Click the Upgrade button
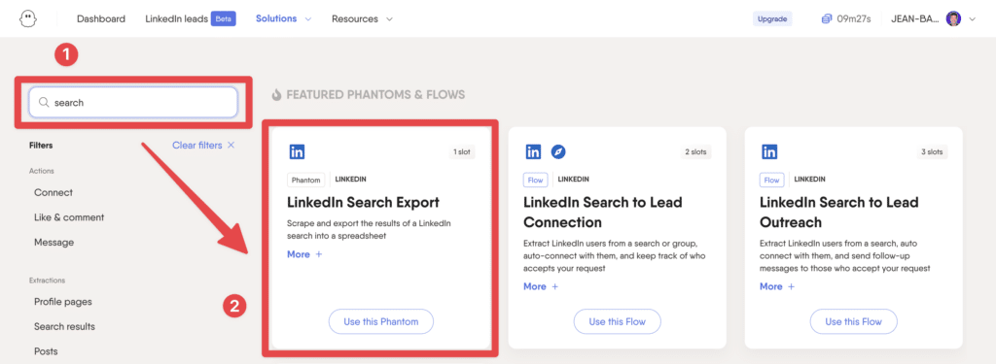996x364 pixels. coord(772,19)
